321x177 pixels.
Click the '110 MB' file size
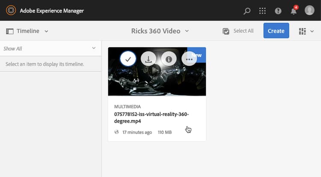(x=165, y=132)
